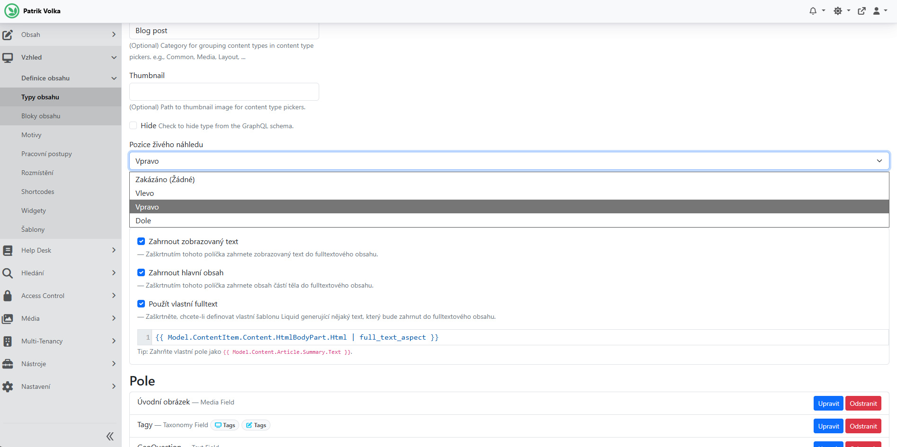Screen dimensions: 897x447
Task: Click the Pole section heading
Action: coord(142,381)
